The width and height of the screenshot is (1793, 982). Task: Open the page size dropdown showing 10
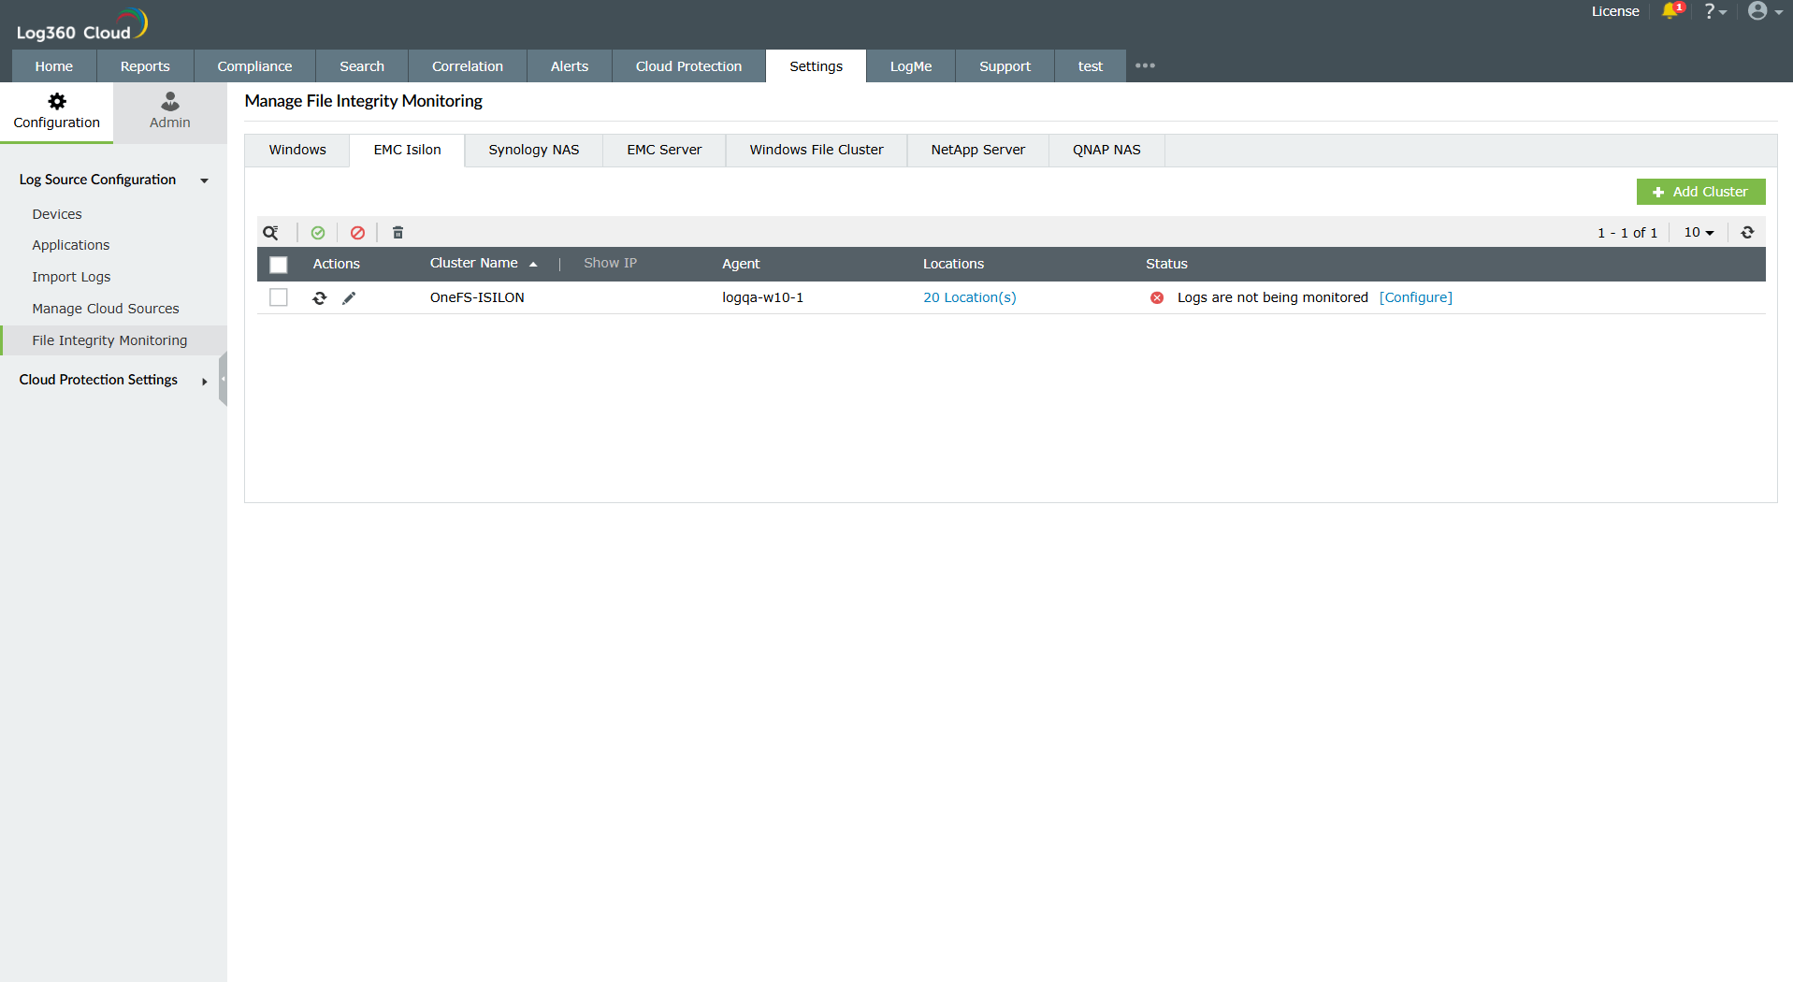(1699, 232)
